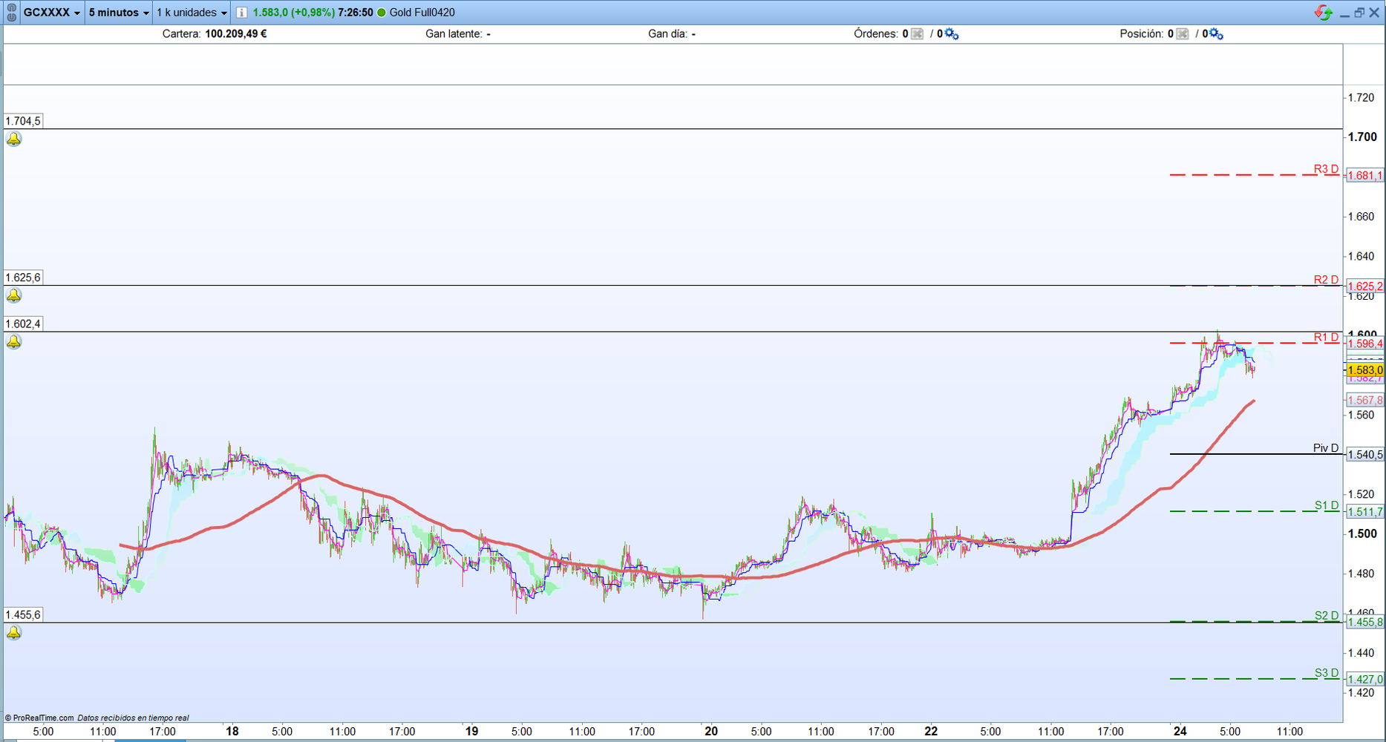Click the Gan latente label
1386x742 pixels.
pyautogui.click(x=454, y=34)
